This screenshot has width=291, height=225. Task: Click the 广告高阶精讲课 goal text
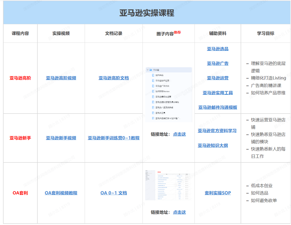pos(266,85)
